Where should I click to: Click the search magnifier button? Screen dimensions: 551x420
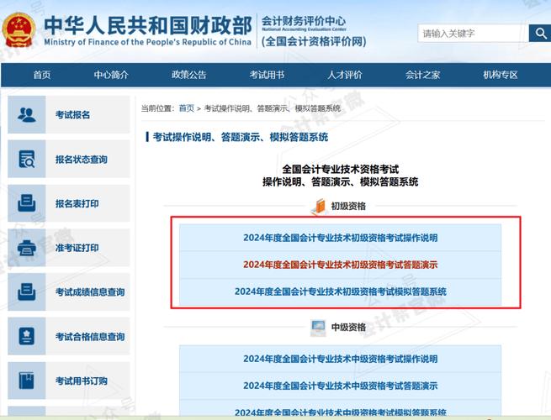pos(540,34)
